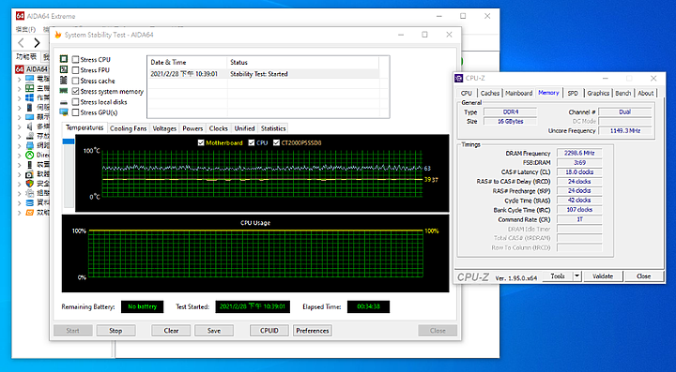Select the storage drive icon in AIDA64 tree

coord(29,136)
